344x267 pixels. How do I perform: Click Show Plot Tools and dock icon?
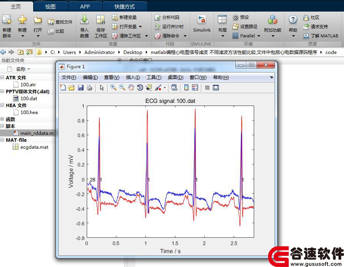[x=216, y=87]
